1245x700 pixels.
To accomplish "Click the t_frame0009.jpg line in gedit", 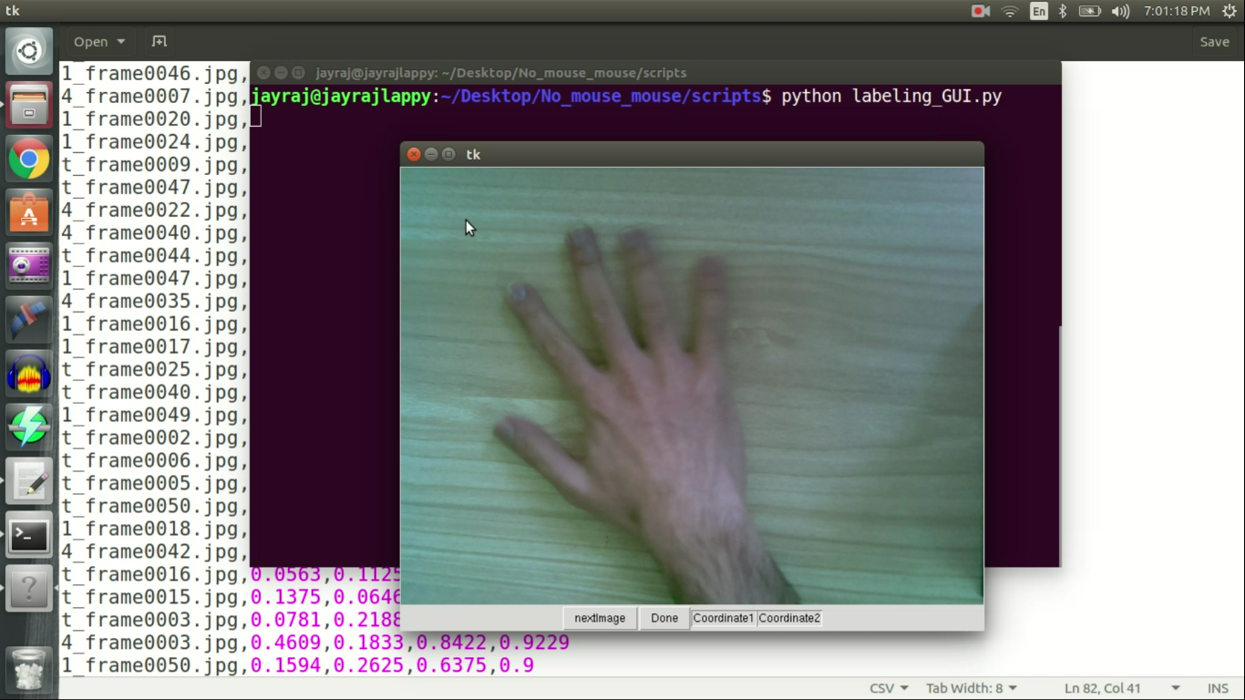I will (x=155, y=165).
